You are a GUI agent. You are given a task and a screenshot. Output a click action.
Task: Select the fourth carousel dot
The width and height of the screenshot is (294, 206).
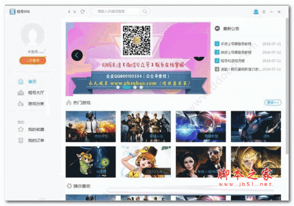point(141,87)
